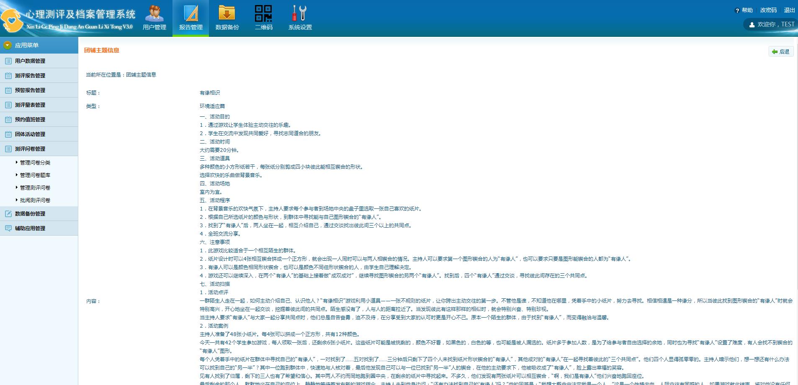
Task: Click the heading 六、注意事项
Action: [215, 242]
